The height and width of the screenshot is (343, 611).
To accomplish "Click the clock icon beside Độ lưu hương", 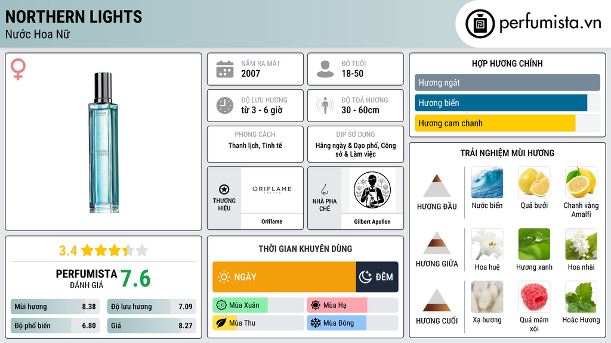I will [225, 105].
